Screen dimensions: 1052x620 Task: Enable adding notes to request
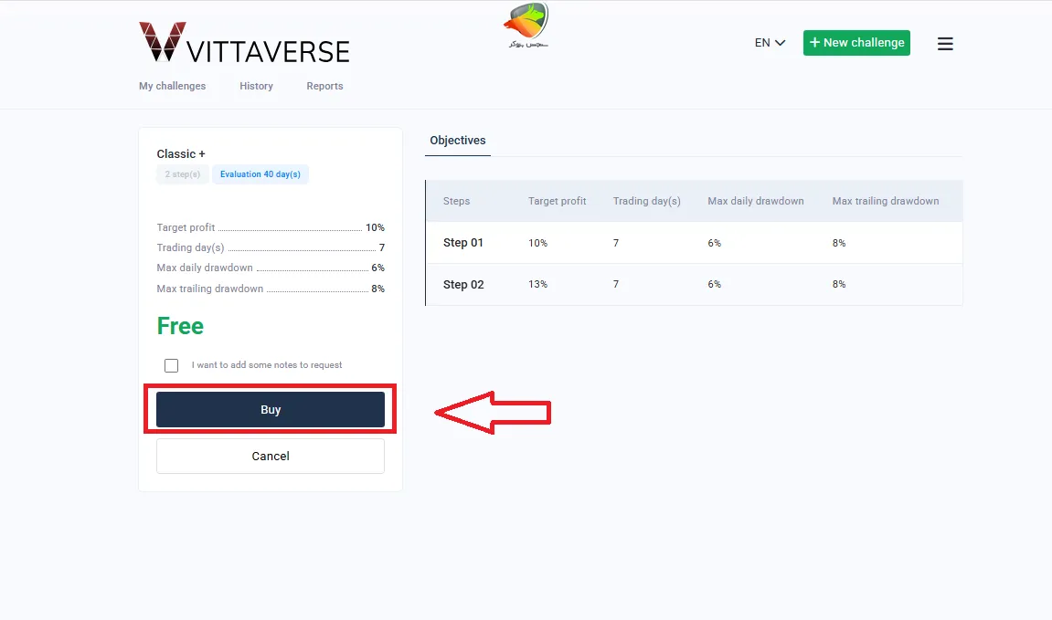(x=171, y=365)
